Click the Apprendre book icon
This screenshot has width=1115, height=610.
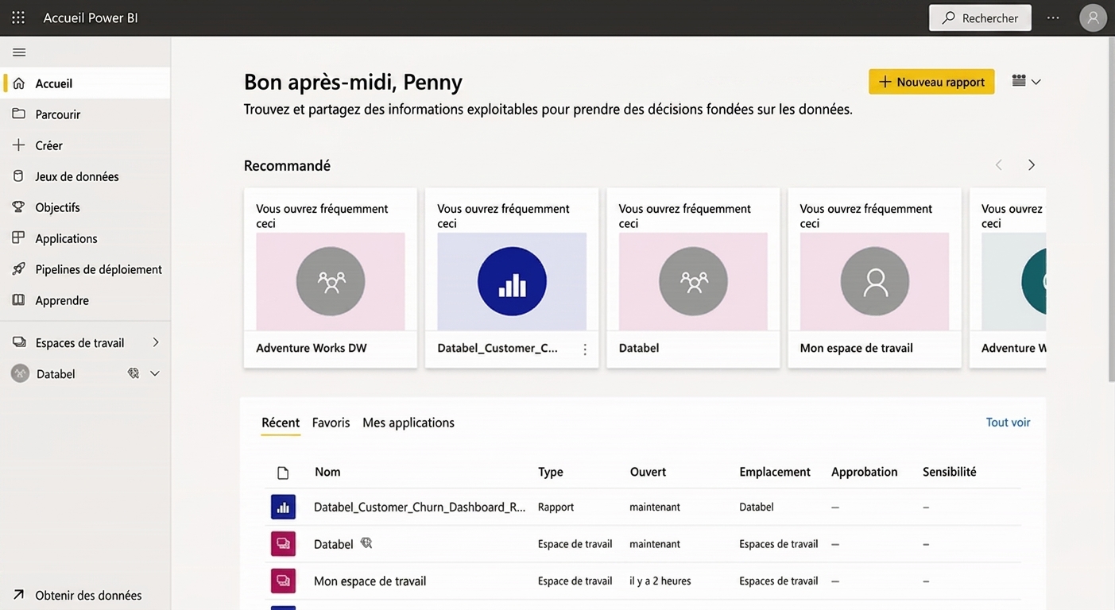tap(19, 300)
